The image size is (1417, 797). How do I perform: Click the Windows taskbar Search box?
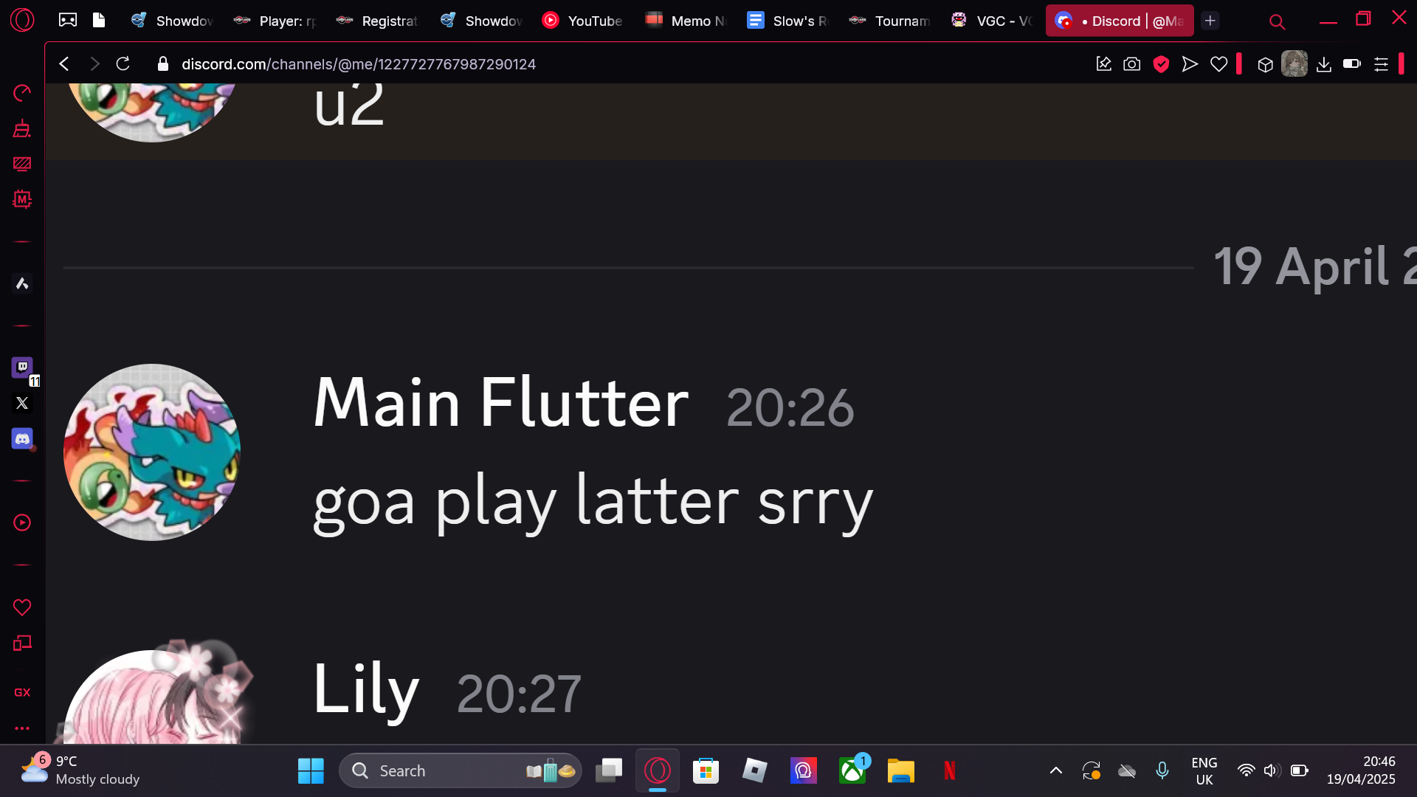tap(461, 770)
